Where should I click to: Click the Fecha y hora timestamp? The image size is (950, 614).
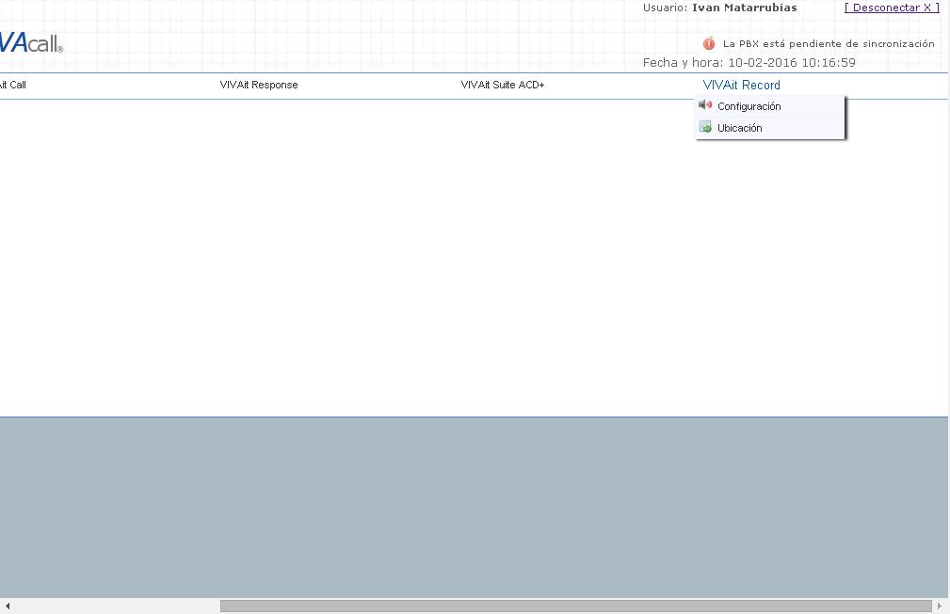[x=749, y=63]
